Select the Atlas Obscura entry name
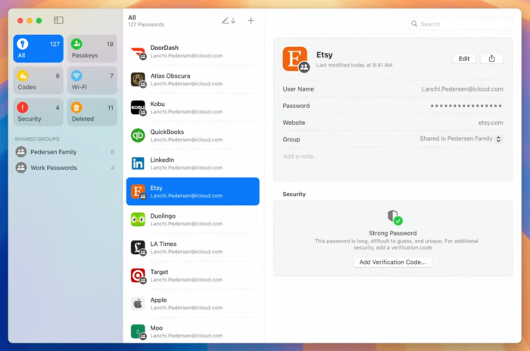The width and height of the screenshot is (530, 351). click(x=170, y=76)
